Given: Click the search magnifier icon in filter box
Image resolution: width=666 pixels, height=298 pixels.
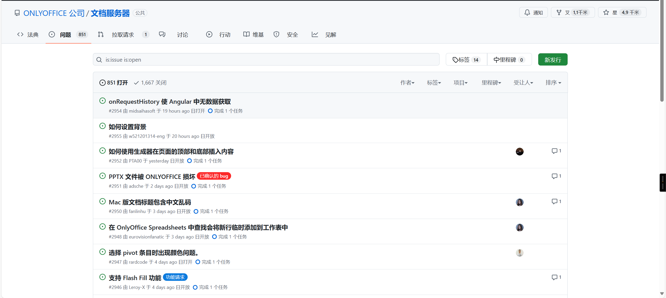Looking at the screenshot, I should coord(99,60).
